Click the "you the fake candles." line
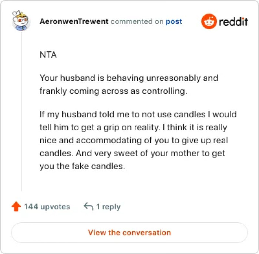The height and width of the screenshot is (254, 259). (x=82, y=166)
